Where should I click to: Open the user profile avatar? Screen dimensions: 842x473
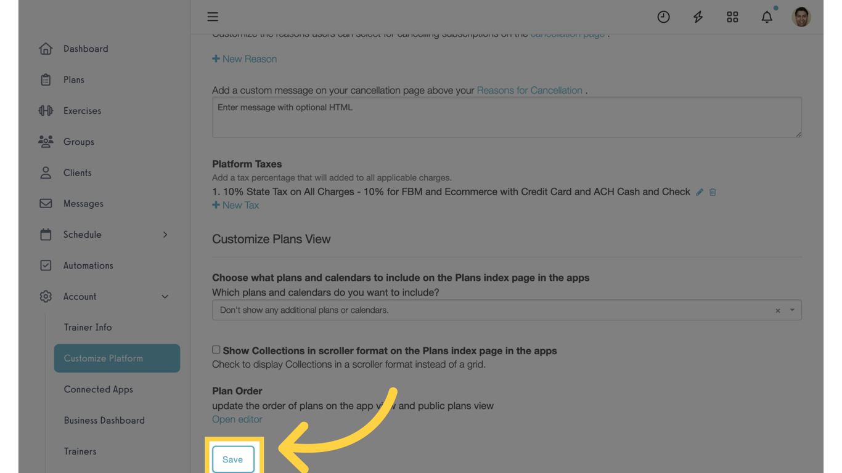click(x=801, y=17)
